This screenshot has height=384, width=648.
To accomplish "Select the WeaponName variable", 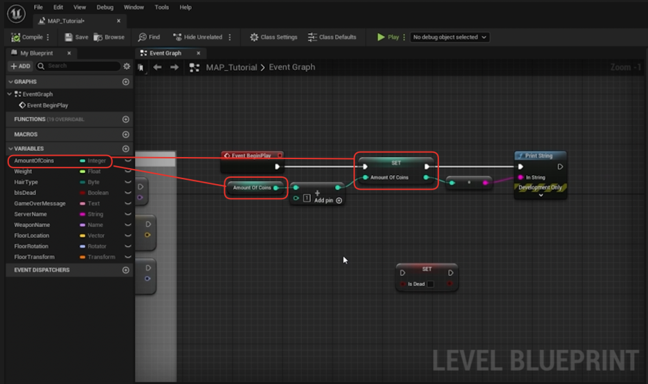I will (32, 225).
